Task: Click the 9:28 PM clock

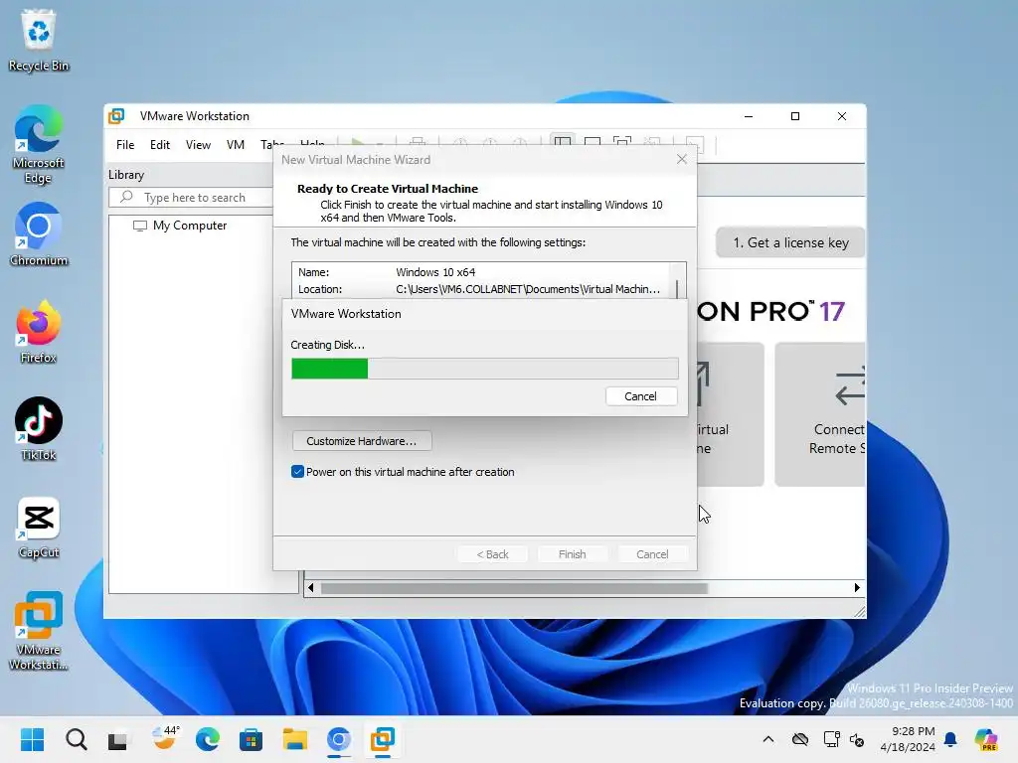Action: (913, 731)
